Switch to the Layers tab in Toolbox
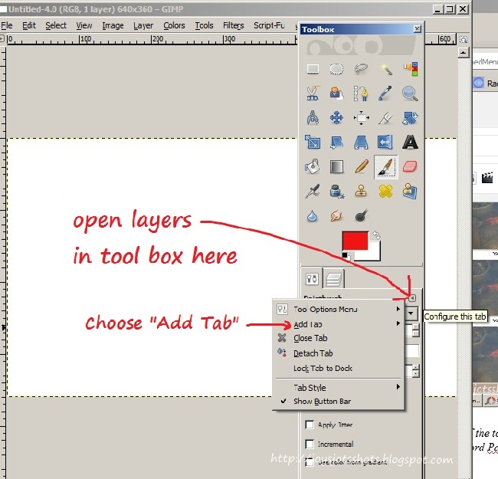This screenshot has height=479, width=498. click(x=333, y=280)
